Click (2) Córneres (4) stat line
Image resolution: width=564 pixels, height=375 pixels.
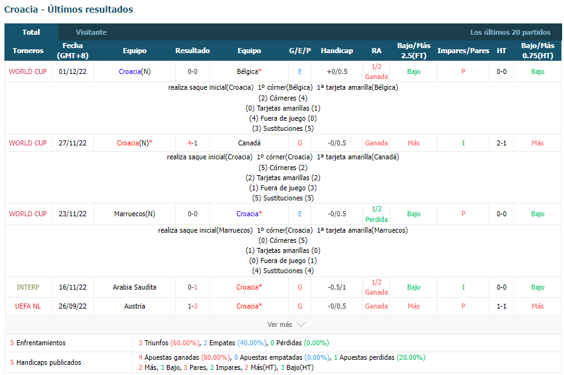(283, 98)
